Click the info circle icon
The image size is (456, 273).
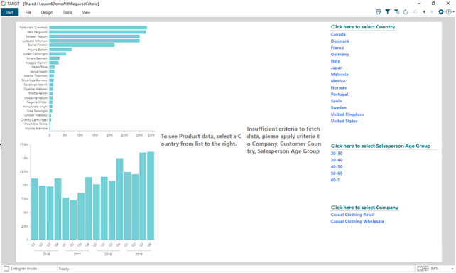tap(449, 12)
